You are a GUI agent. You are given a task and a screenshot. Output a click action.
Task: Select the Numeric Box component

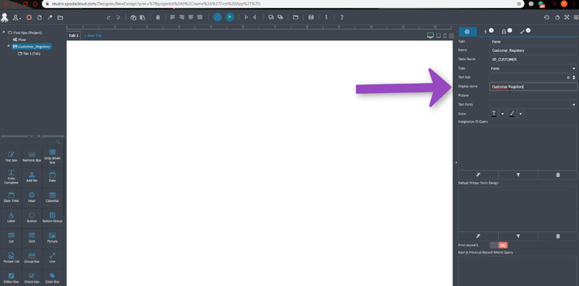tap(32, 156)
